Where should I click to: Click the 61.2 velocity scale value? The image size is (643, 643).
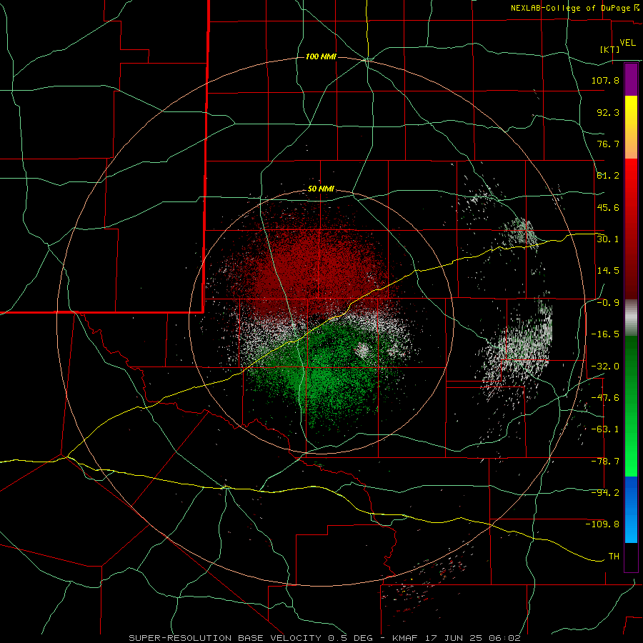pos(608,176)
